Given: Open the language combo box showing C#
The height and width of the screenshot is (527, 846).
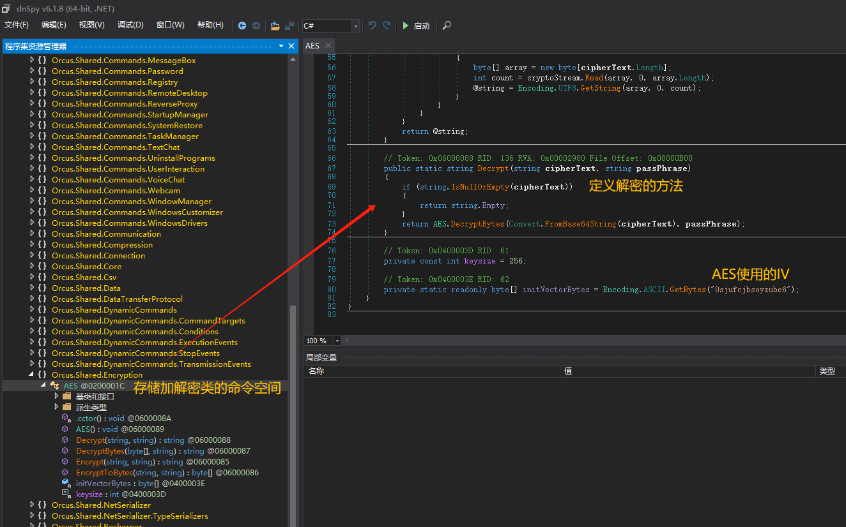Looking at the screenshot, I should pos(331,26).
